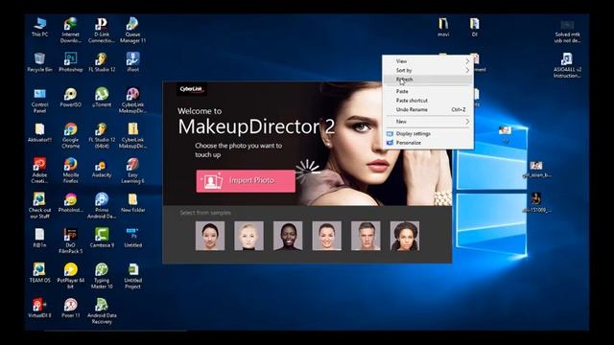Pick the curly-haired woman sample photo
The height and width of the screenshot is (345, 614).
(x=405, y=236)
